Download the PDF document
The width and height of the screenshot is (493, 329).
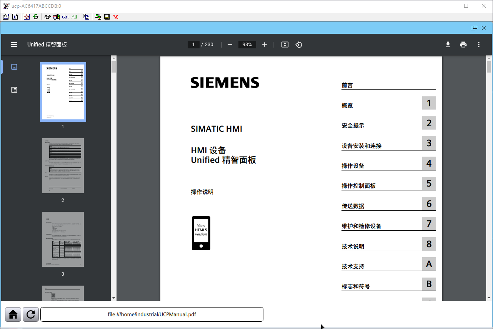pyautogui.click(x=448, y=45)
